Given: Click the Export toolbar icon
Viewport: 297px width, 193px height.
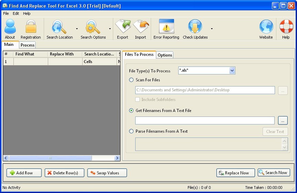Looking at the screenshot, I should click(123, 26).
